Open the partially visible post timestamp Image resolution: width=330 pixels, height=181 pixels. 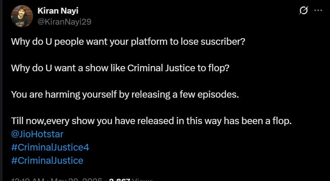click(x=56, y=180)
